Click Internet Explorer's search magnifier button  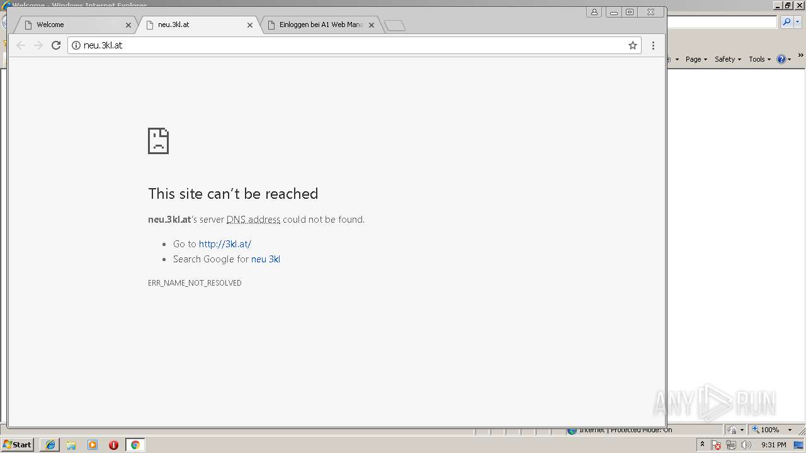click(786, 22)
